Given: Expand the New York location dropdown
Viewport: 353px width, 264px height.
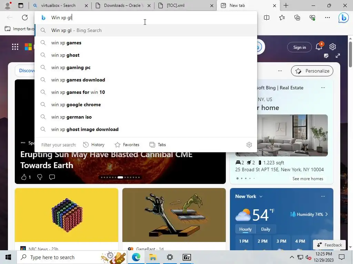Looking at the screenshot, I should click(261, 196).
